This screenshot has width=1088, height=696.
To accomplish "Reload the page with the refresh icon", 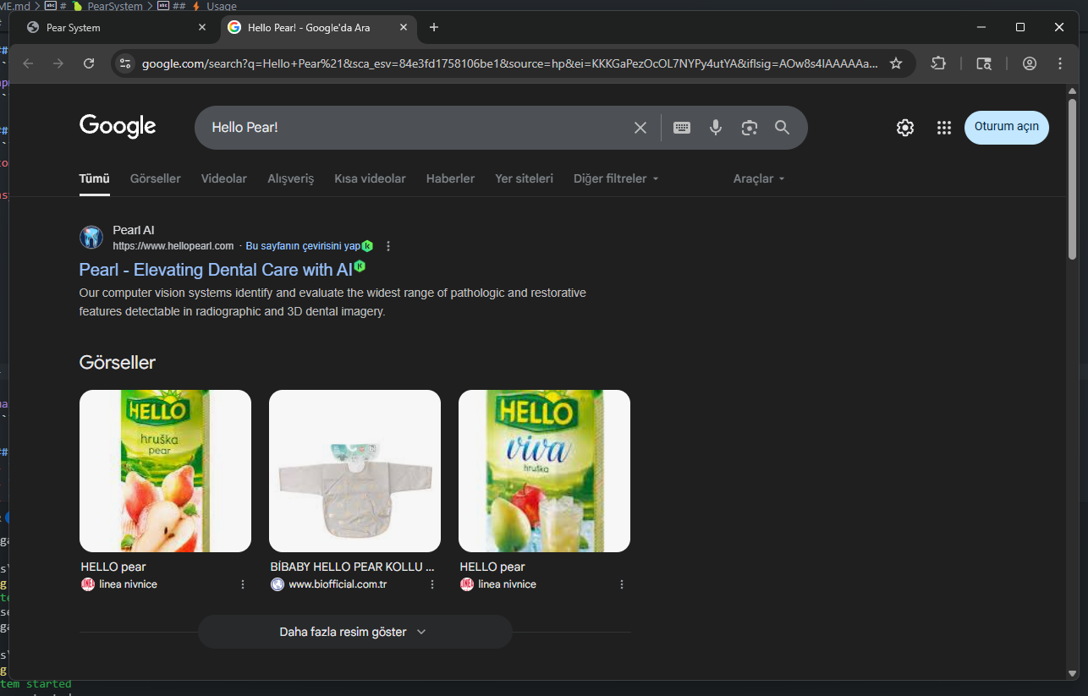I will 89,63.
